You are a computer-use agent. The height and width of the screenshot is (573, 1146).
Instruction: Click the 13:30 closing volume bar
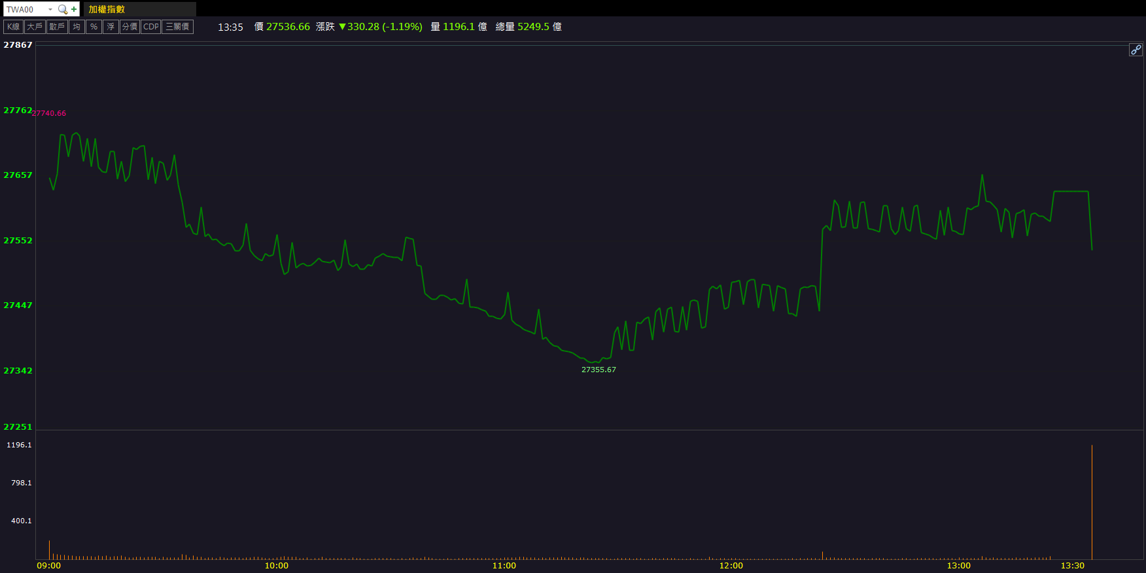tap(1092, 504)
